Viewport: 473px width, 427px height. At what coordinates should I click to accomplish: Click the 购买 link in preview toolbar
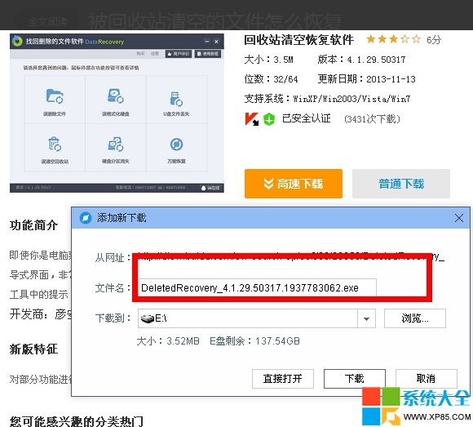[x=140, y=53]
